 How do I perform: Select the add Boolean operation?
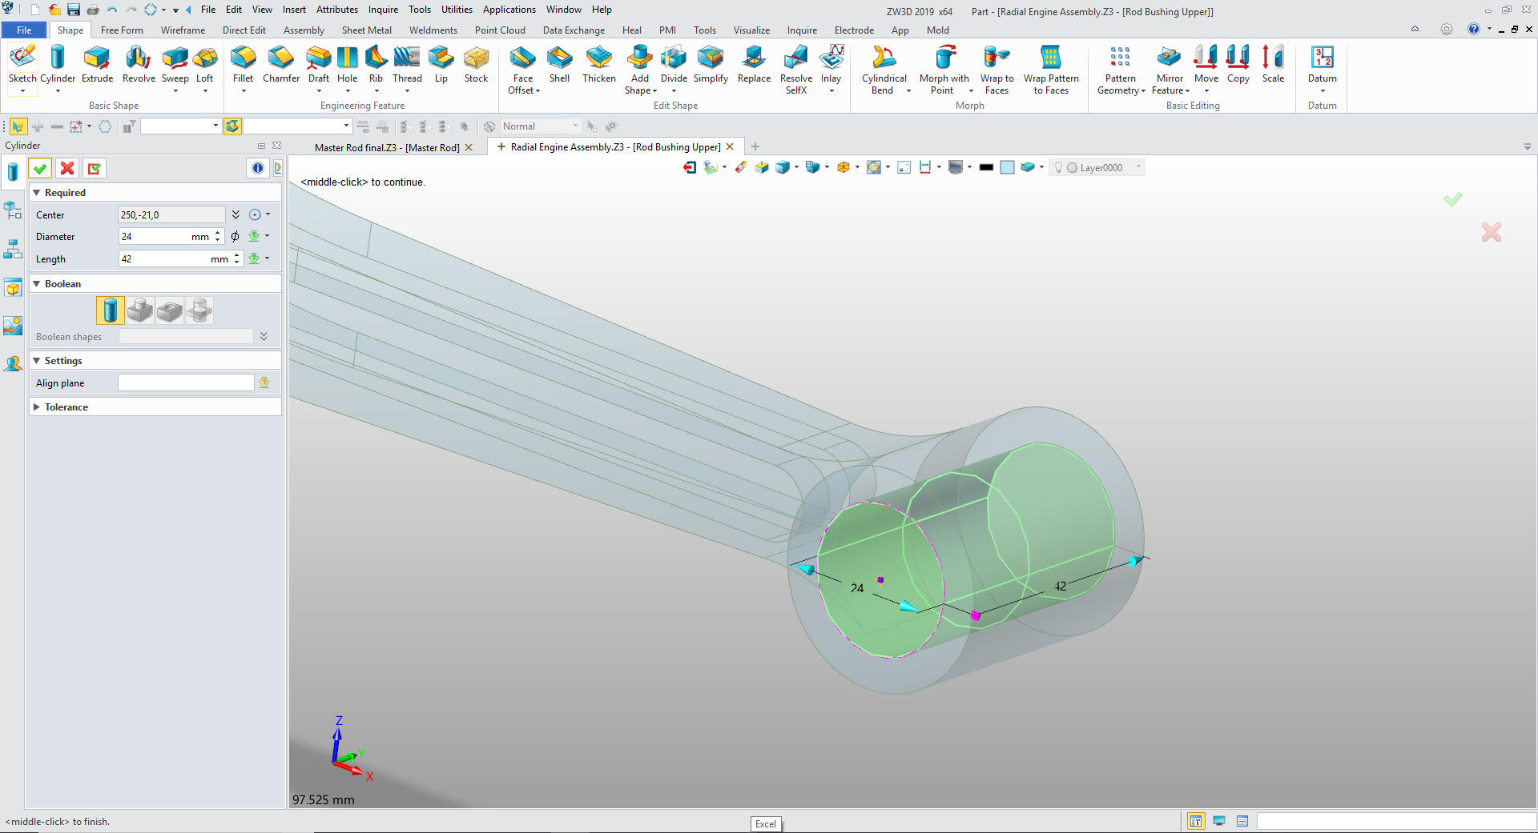[x=140, y=310]
